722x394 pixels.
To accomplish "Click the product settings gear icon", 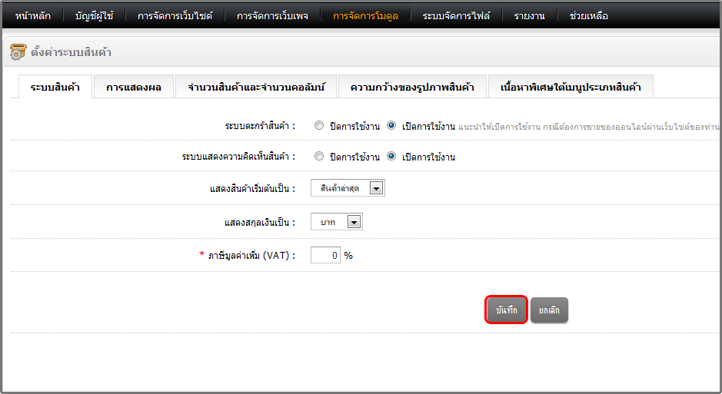I will (x=18, y=52).
